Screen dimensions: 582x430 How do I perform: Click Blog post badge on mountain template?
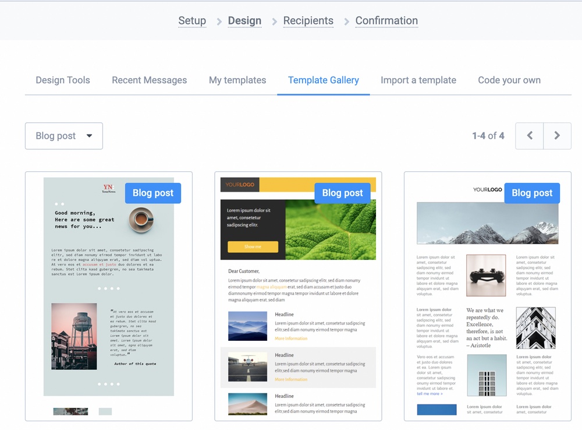[532, 193]
